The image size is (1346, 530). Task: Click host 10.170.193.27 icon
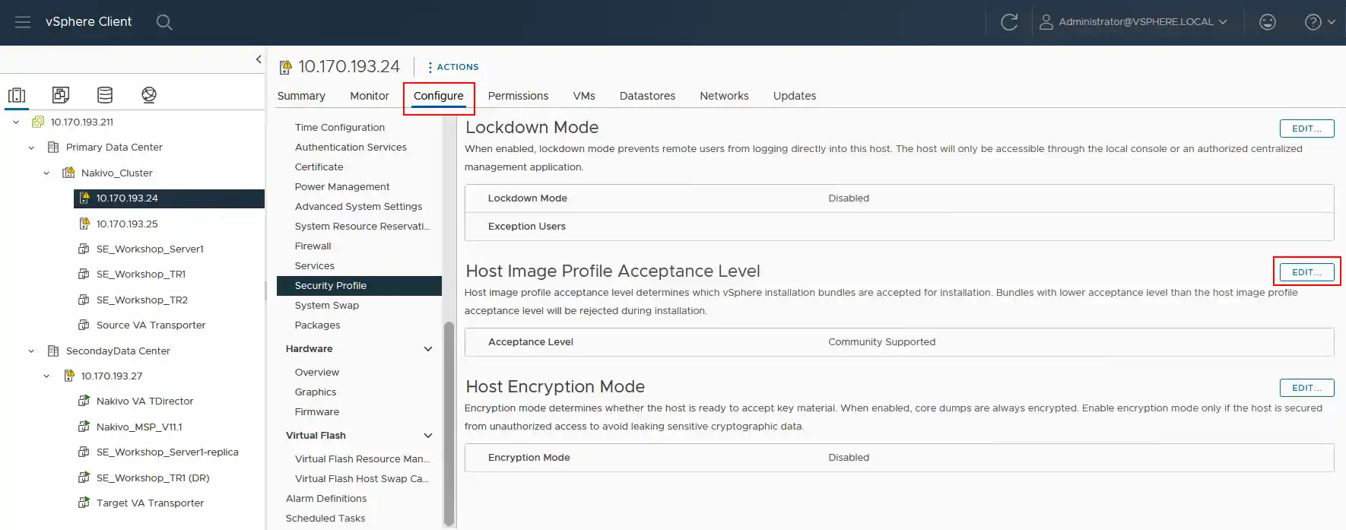pos(69,376)
